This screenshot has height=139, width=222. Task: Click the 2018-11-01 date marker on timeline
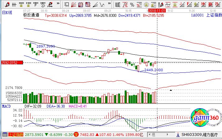156,10
